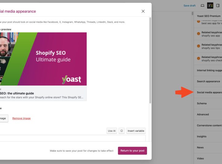The width and height of the screenshot is (222, 164).
Task: Toggle the settings sidebar panel icon
Action: 218,6
